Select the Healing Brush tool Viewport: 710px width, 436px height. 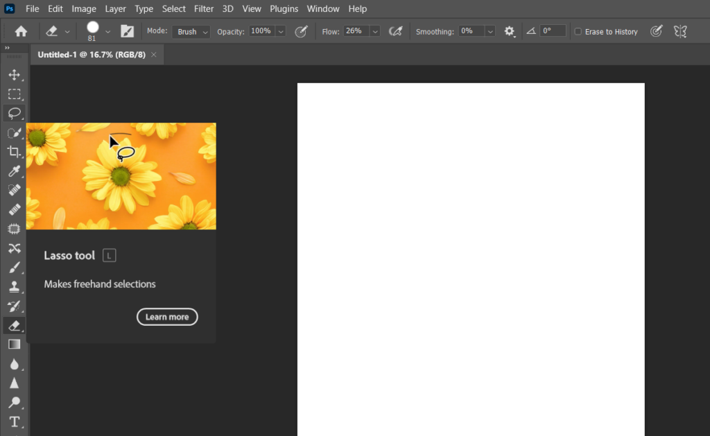pyautogui.click(x=14, y=209)
